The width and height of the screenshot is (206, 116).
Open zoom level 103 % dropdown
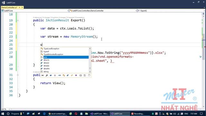[x=5, y=109]
